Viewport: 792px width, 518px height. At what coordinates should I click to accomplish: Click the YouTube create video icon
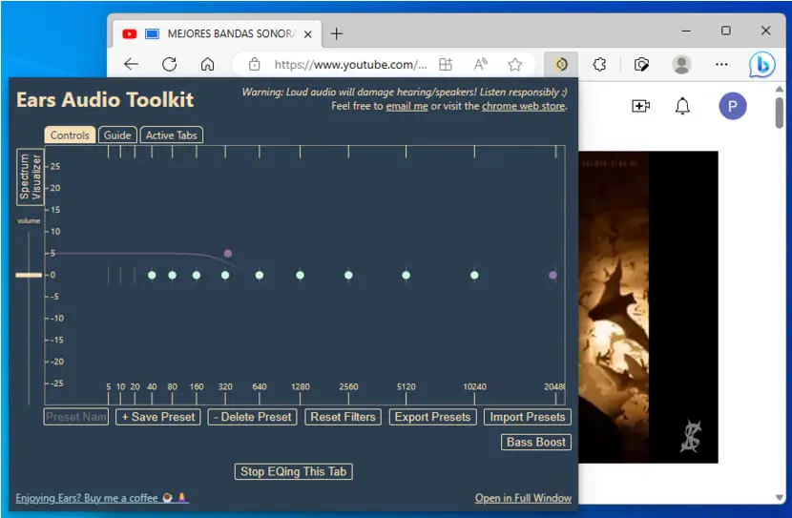coord(640,106)
